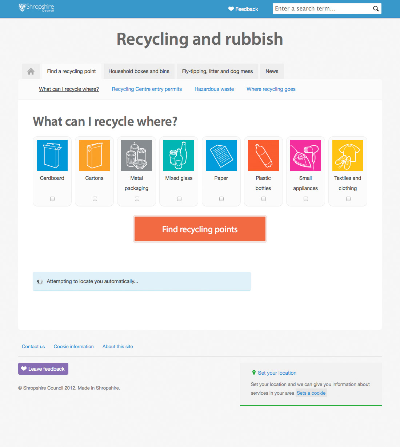Click the Metal packaging cans icon
Viewport: 400px width, 447px height.
click(x=136, y=156)
